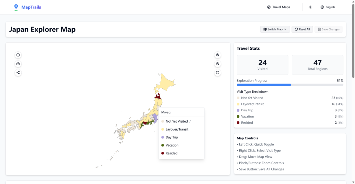
Task: Select Not Yet Visited in Miyagi menu
Action: tap(181, 121)
